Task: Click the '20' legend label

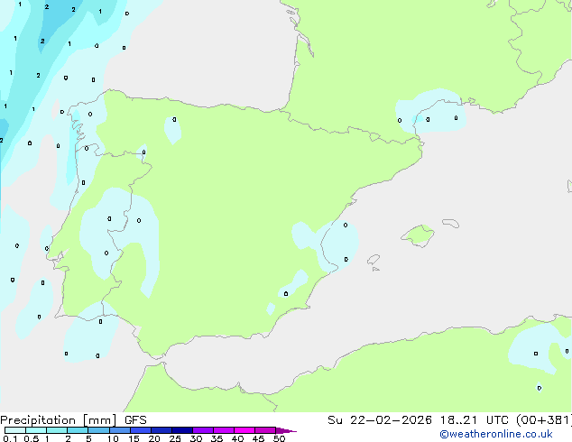Action: 154,438
